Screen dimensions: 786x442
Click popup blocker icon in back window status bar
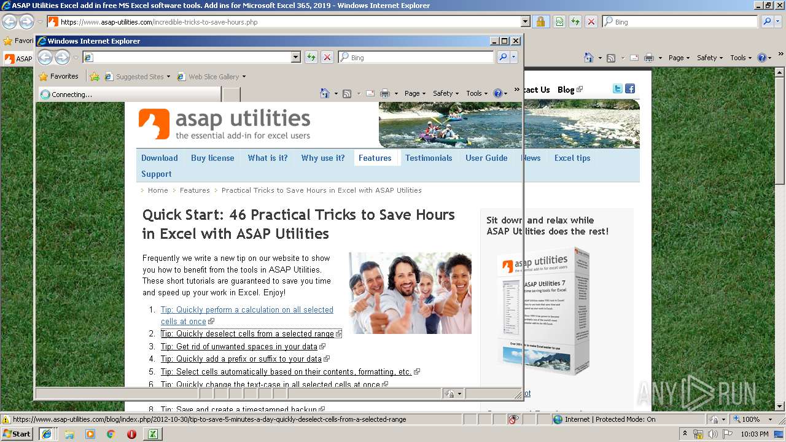[x=513, y=419]
